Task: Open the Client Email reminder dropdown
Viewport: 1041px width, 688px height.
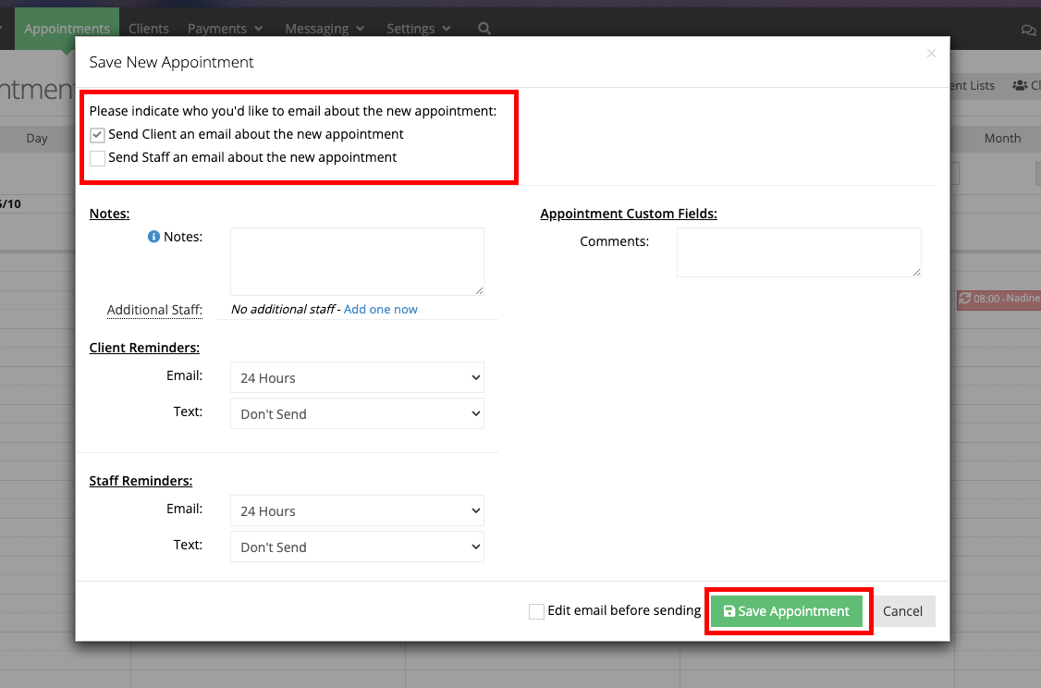Action: click(357, 377)
